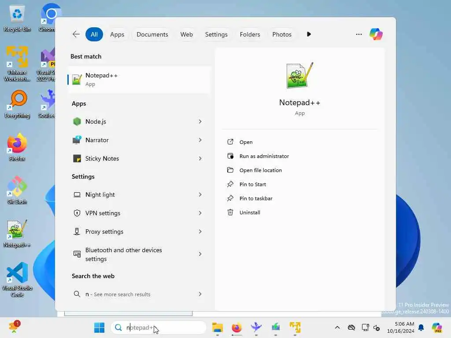Select the Everything desktop shortcut
451x338 pixels.
tap(17, 104)
